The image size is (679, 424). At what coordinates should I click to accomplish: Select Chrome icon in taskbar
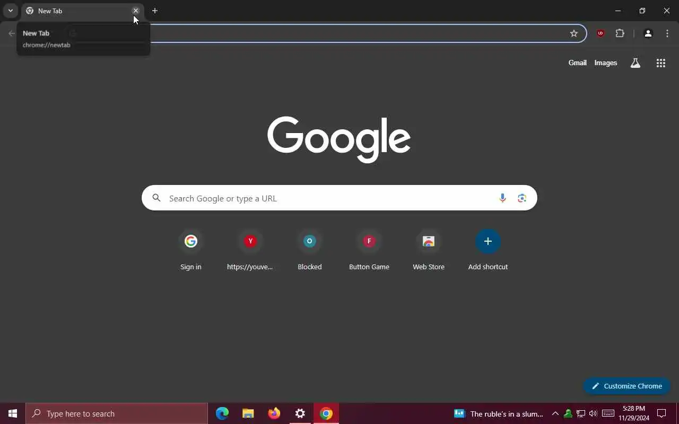(326, 413)
